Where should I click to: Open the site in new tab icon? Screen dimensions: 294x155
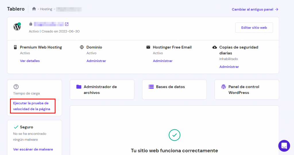point(67,24)
